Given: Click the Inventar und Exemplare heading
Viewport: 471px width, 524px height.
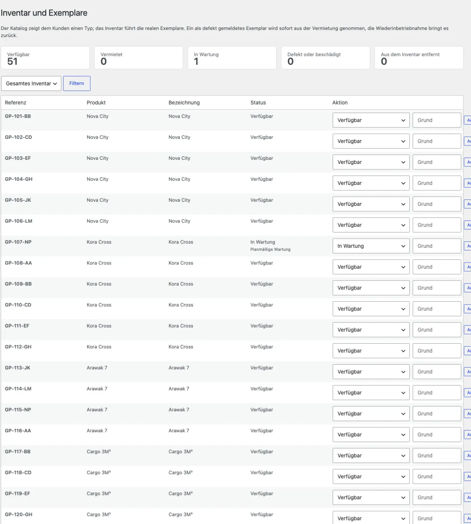Looking at the screenshot, I should pos(44,13).
